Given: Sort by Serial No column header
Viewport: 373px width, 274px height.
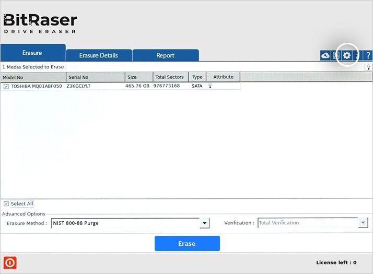Looking at the screenshot, I should pyautogui.click(x=96, y=77).
